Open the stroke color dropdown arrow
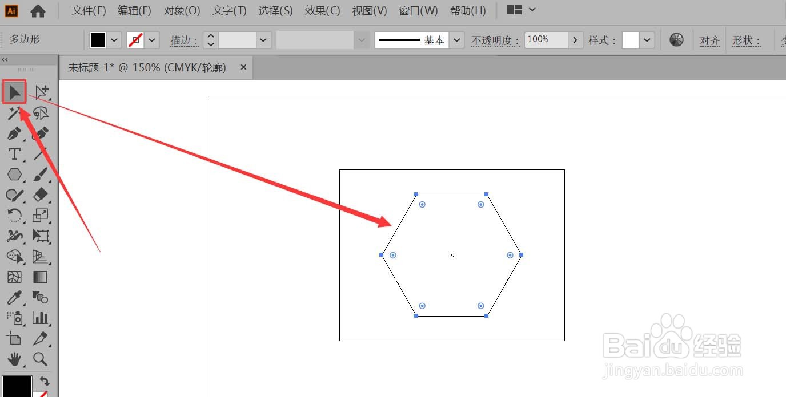The height and width of the screenshot is (397, 786). pos(152,40)
